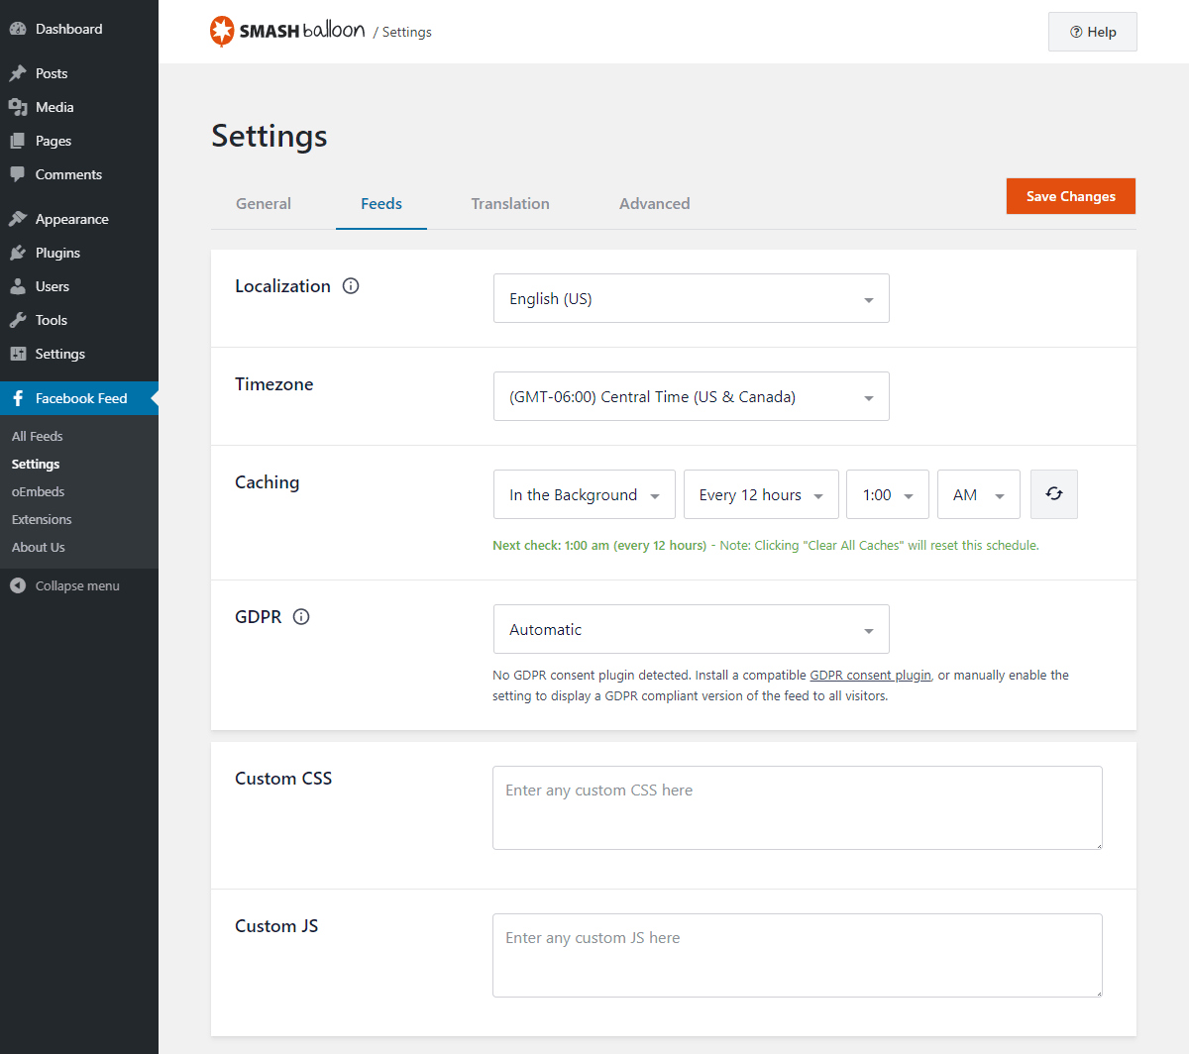
Task: Click the Collapse menu arrow icon
Action: [x=18, y=585]
